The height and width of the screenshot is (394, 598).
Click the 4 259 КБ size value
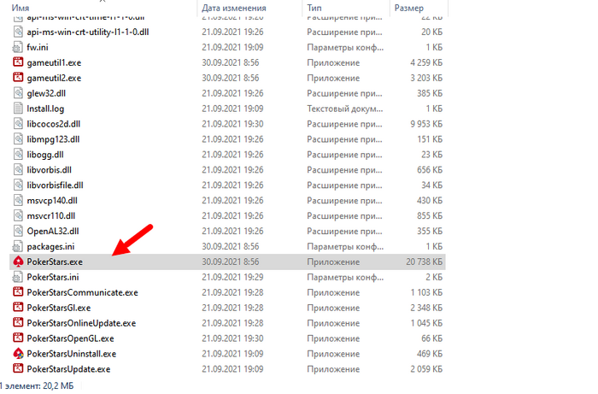pyautogui.click(x=426, y=62)
